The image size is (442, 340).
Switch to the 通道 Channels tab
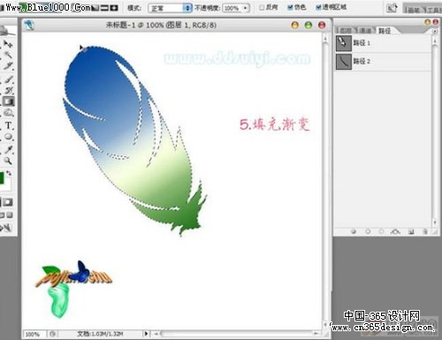(365, 30)
